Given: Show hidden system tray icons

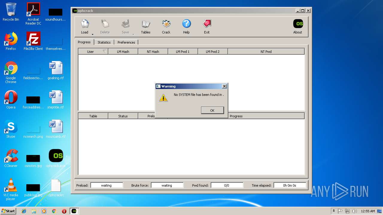Looking at the screenshot, I should tap(334, 211).
